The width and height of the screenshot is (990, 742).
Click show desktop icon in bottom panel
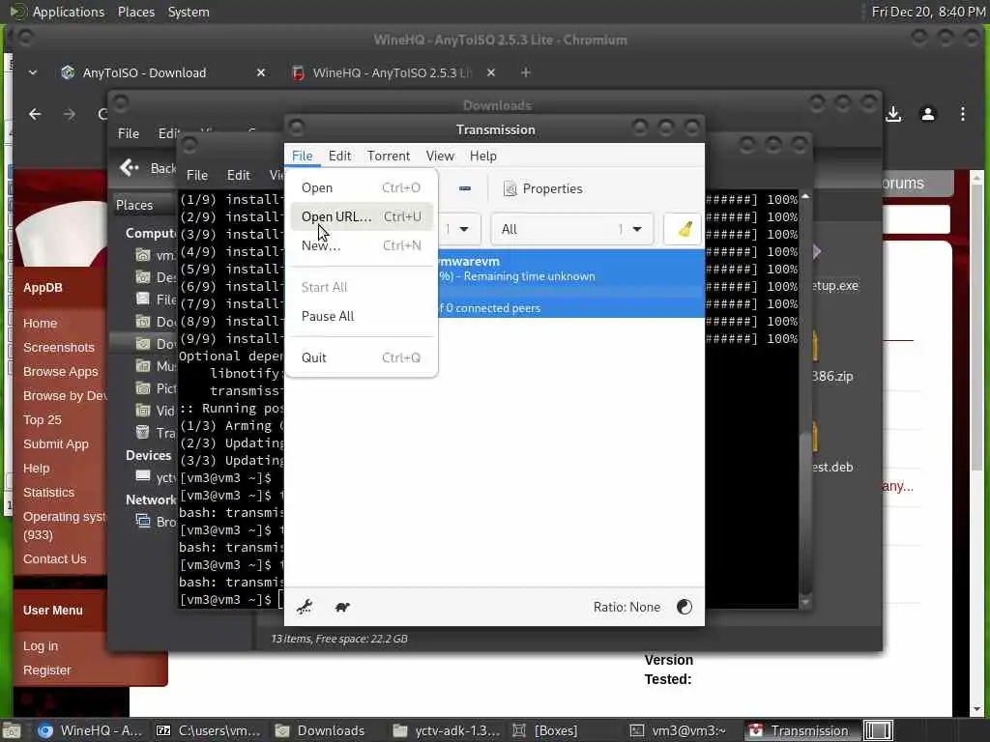point(12,730)
